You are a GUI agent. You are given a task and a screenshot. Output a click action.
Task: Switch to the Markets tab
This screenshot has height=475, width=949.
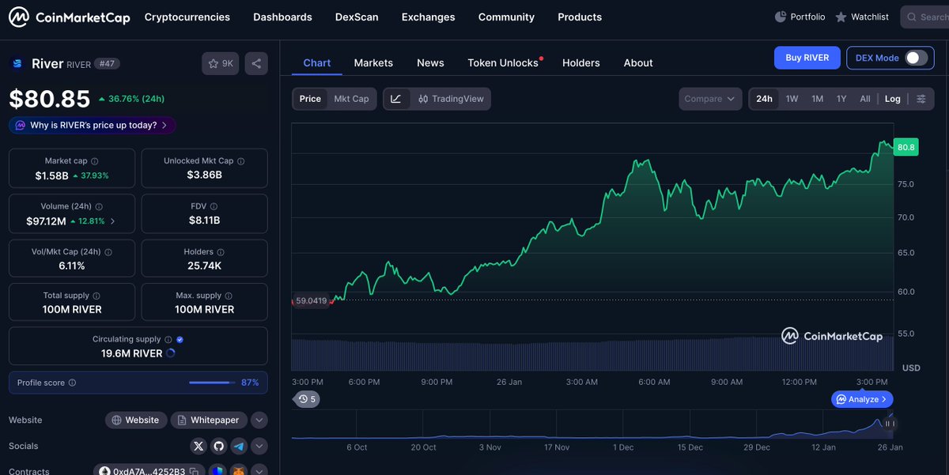coord(373,63)
